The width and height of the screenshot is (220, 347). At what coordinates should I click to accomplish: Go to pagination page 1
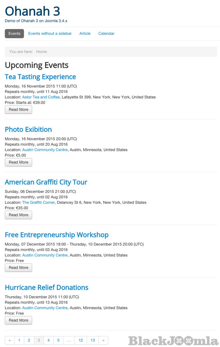[19, 340]
